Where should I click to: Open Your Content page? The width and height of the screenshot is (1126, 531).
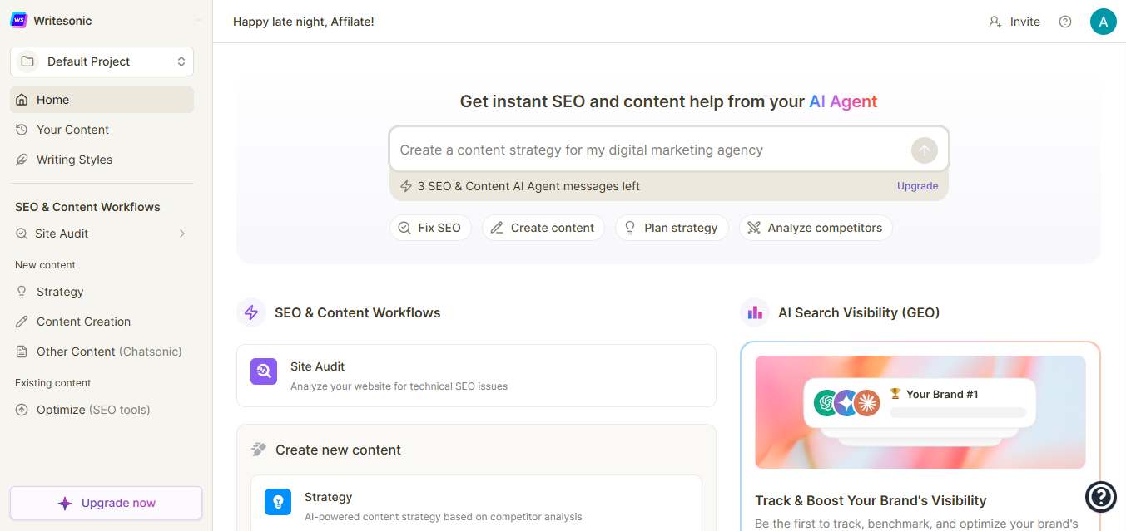click(102, 130)
